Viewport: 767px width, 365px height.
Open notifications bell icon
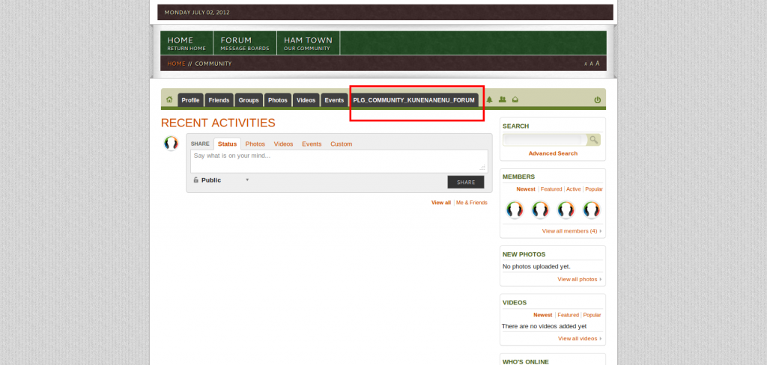coord(489,99)
